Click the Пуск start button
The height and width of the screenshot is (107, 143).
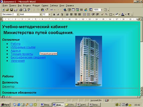[5, 105]
